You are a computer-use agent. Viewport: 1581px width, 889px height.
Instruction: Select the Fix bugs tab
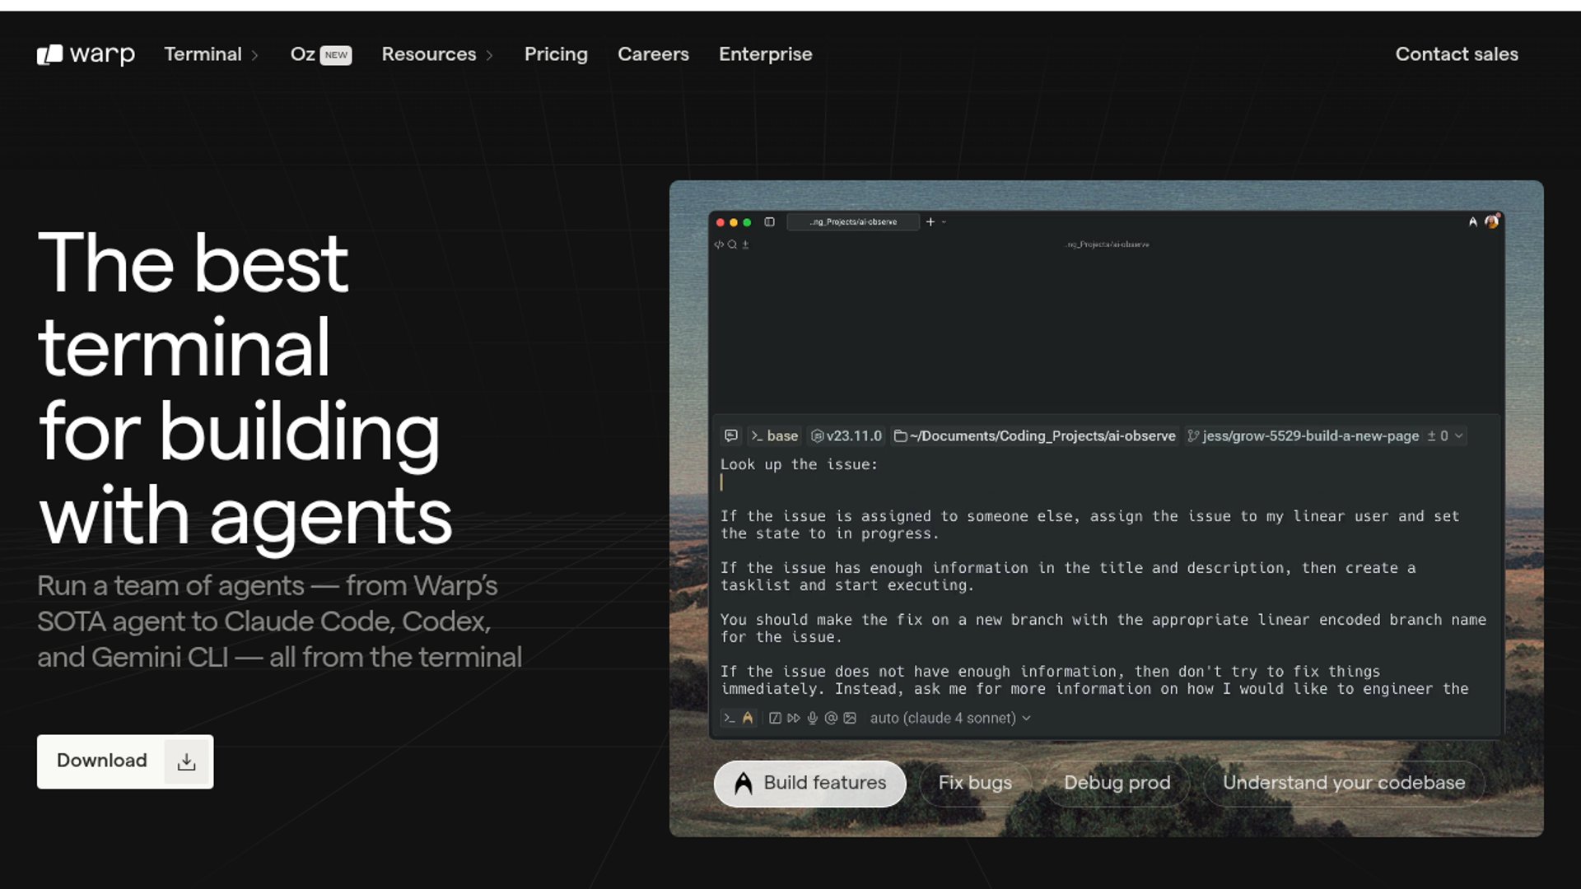click(x=975, y=783)
